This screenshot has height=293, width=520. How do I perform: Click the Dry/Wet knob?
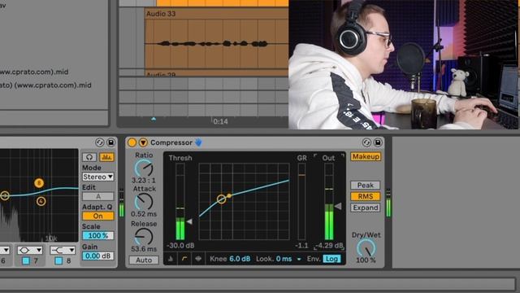coord(366,248)
